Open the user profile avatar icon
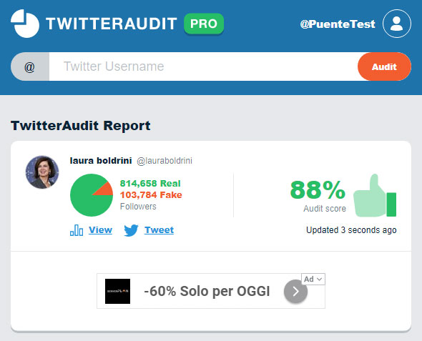 (397, 24)
